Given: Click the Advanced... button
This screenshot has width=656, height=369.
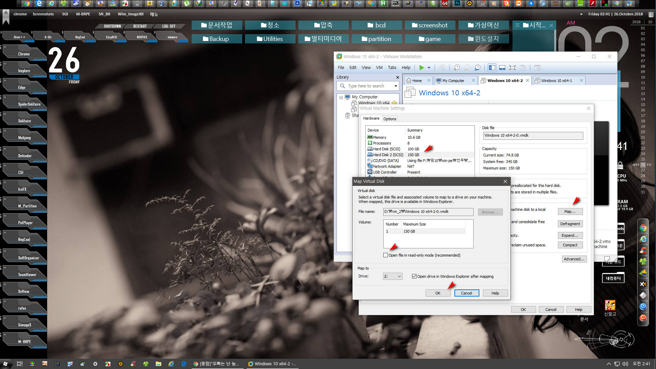Looking at the screenshot, I should point(574,259).
